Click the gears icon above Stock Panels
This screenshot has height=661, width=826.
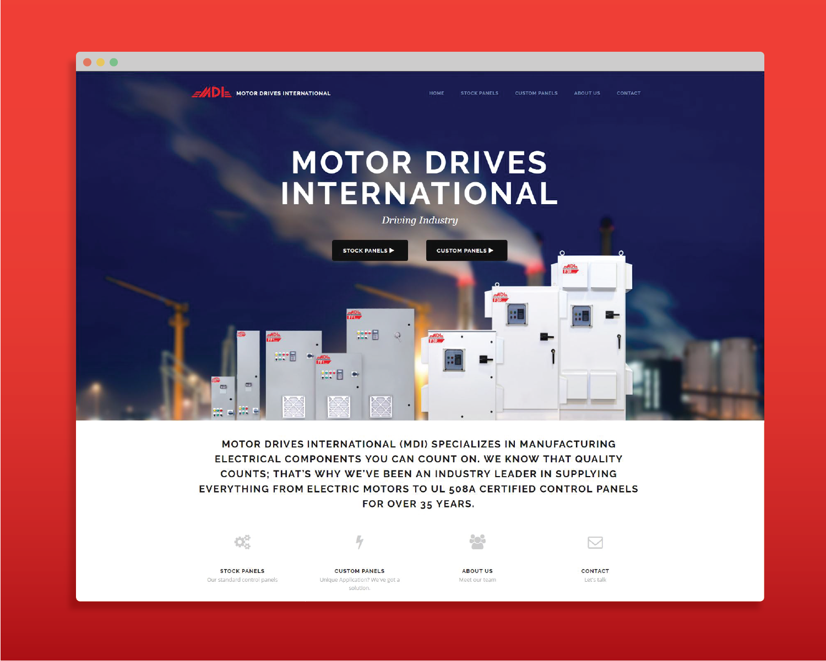tap(242, 542)
